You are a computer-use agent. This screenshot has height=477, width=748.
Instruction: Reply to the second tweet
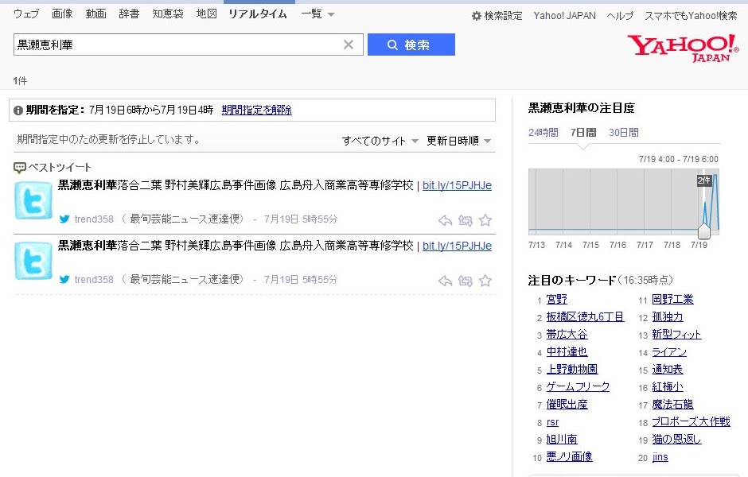[x=445, y=281]
